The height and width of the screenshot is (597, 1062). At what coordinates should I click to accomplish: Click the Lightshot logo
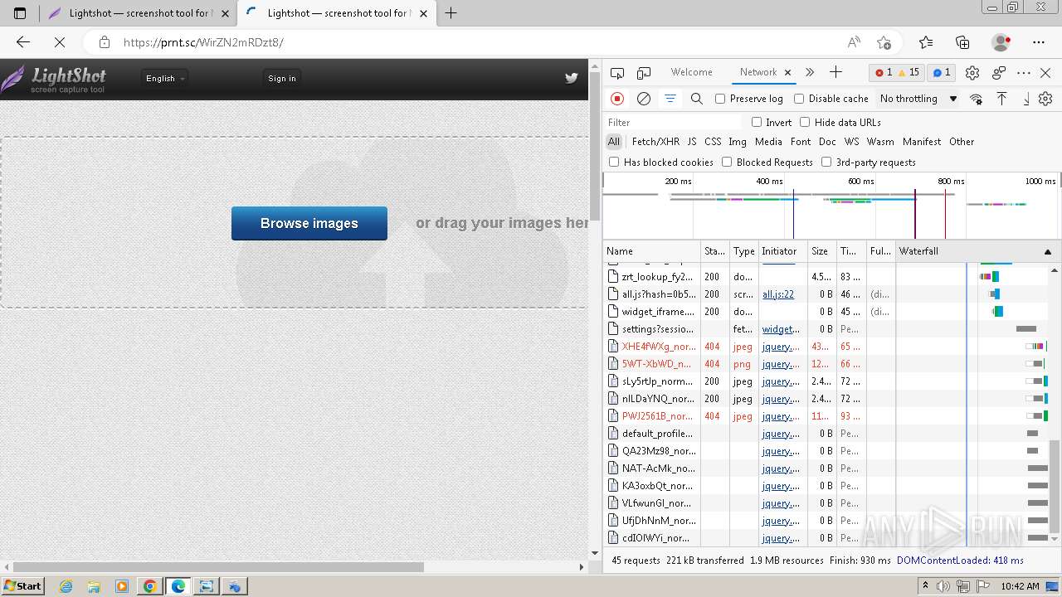(54, 80)
